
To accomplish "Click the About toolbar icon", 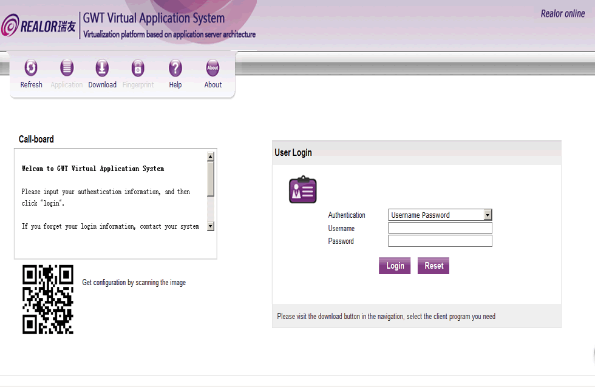I will (x=212, y=67).
